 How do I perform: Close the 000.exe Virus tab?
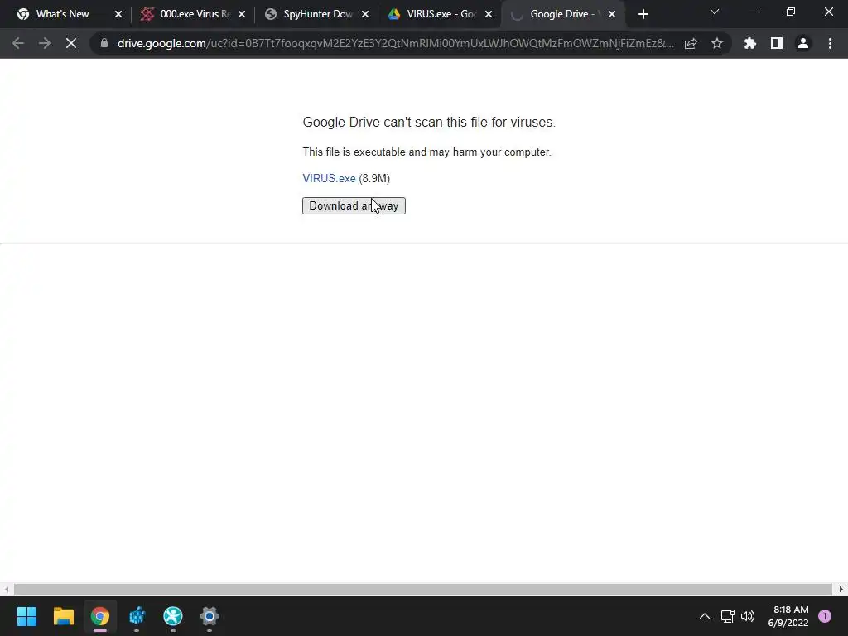242,14
